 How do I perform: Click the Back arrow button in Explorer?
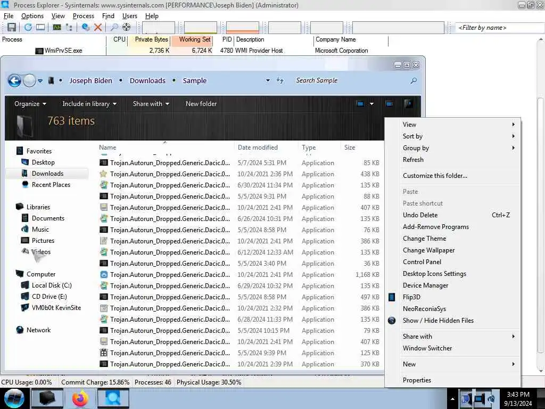click(14, 81)
